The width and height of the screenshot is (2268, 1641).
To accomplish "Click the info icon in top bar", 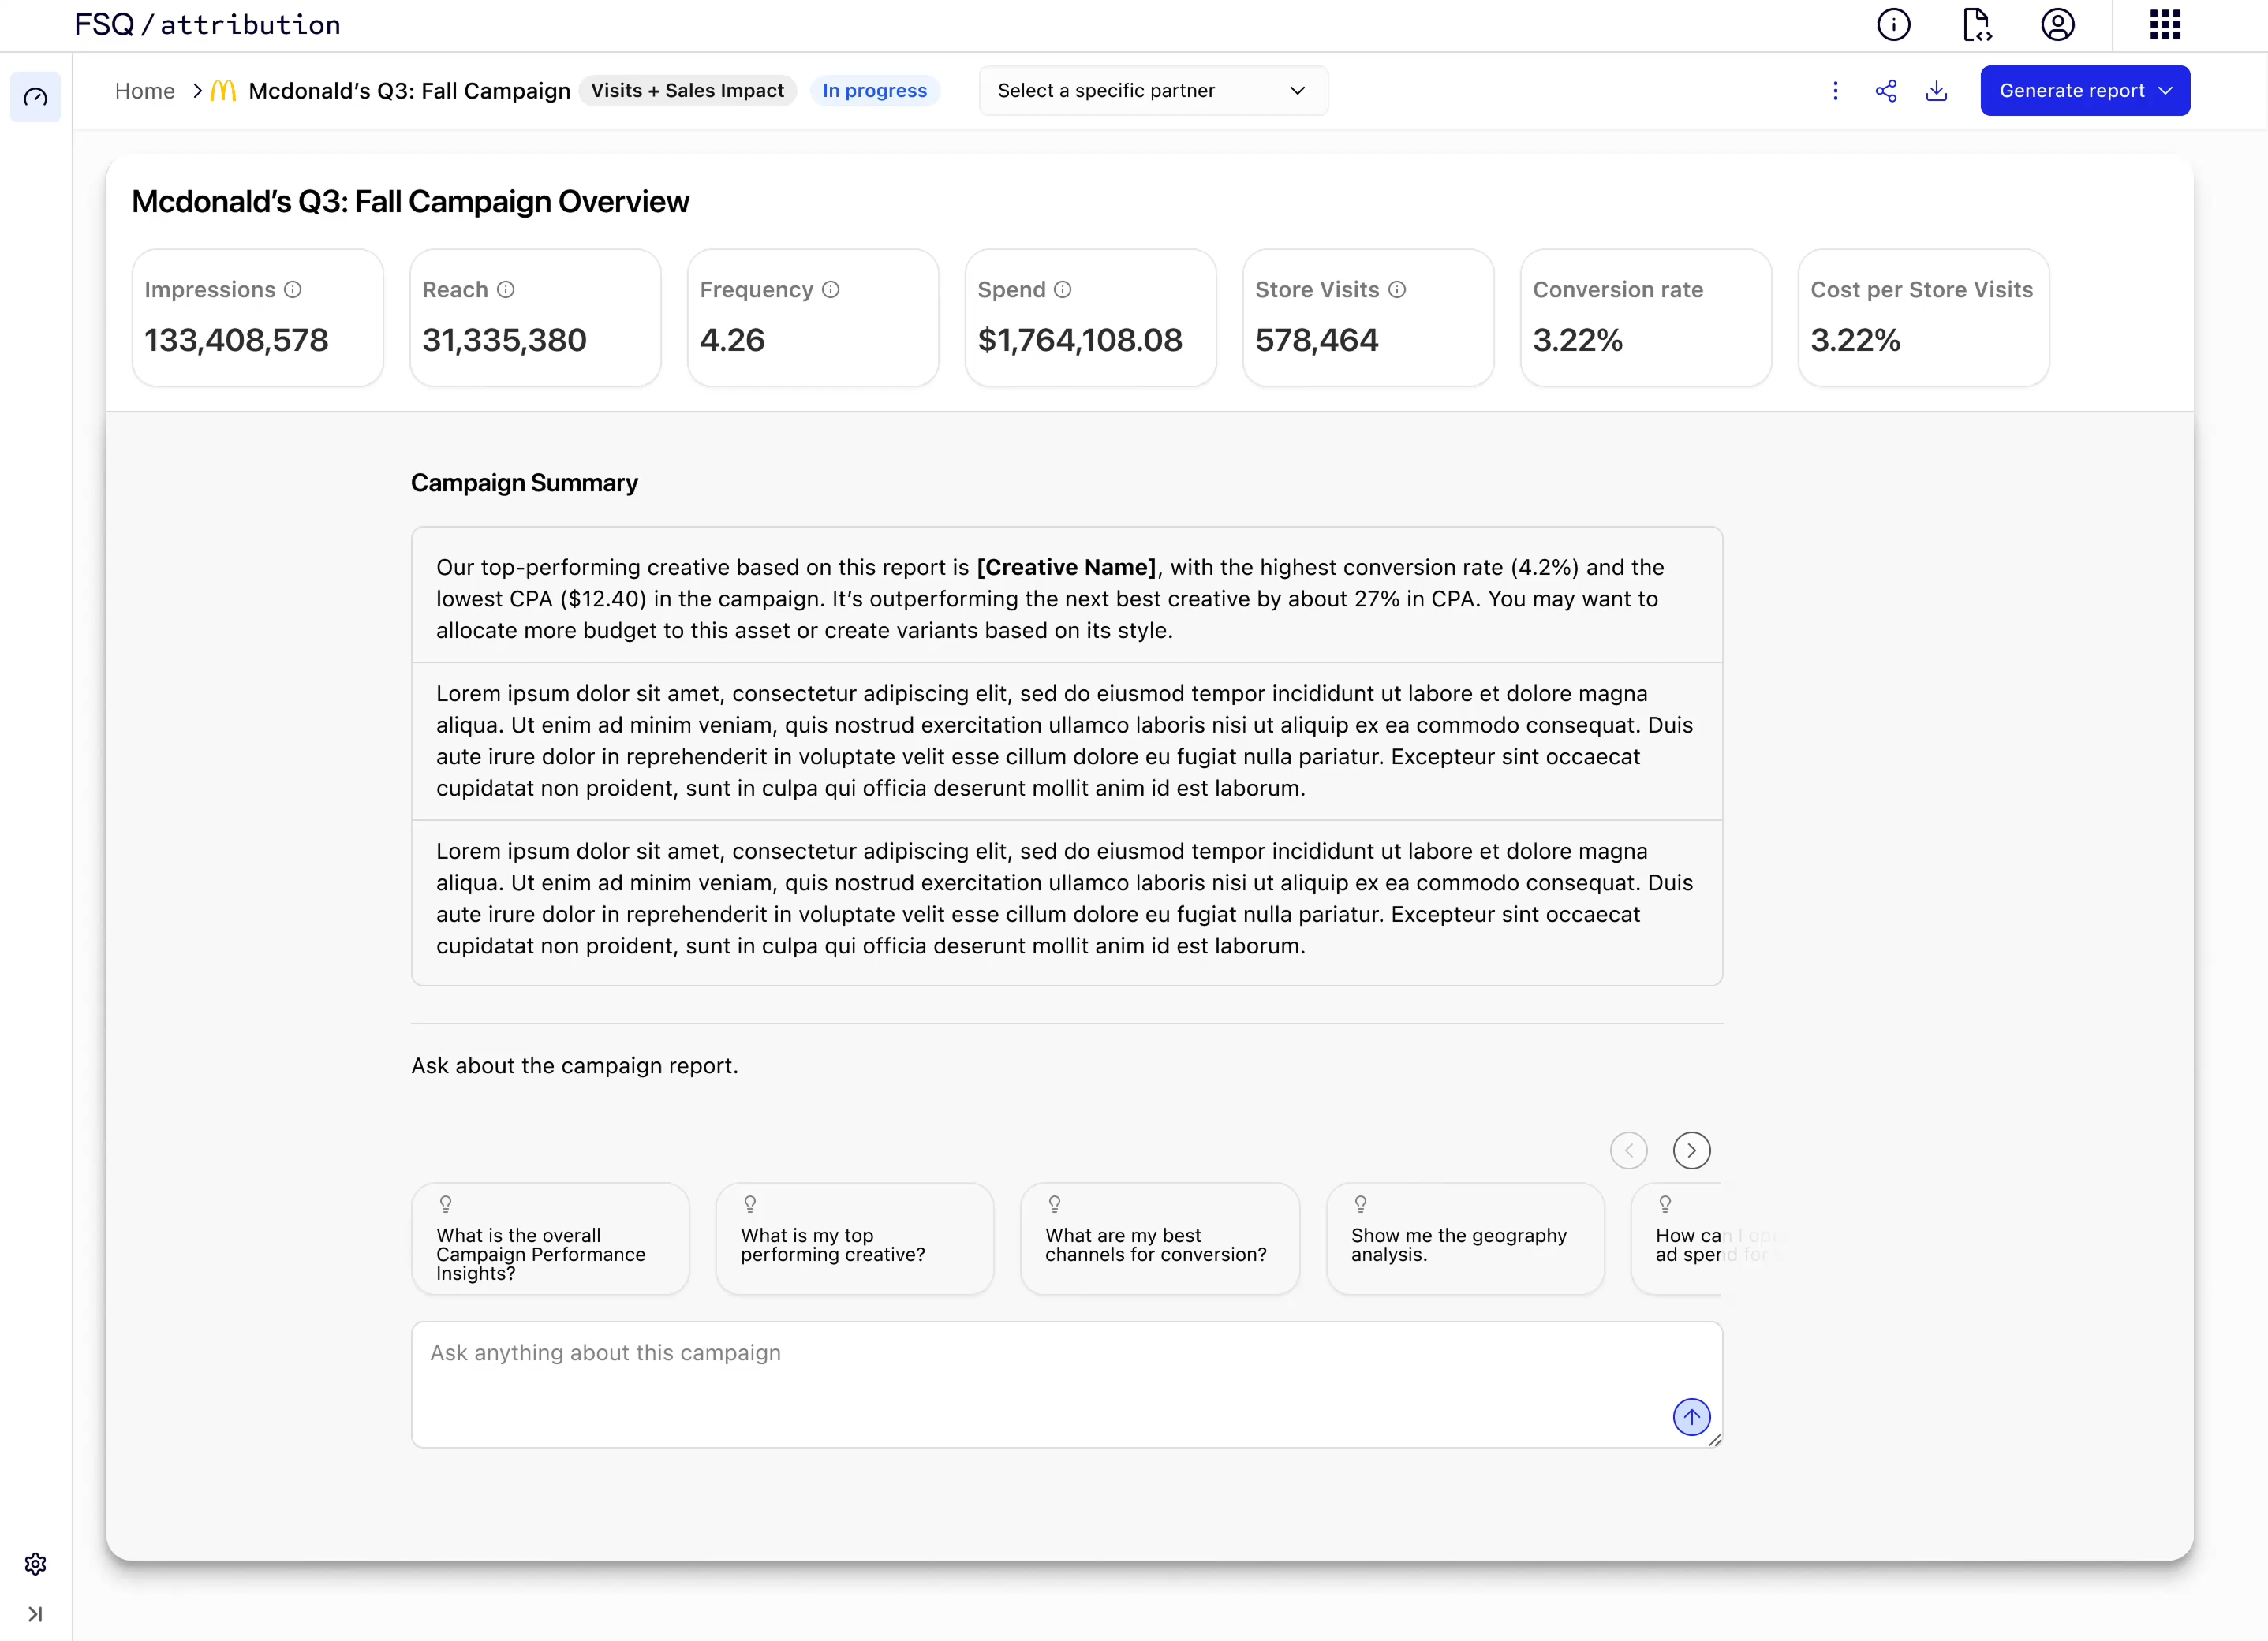I will 1893,24.
